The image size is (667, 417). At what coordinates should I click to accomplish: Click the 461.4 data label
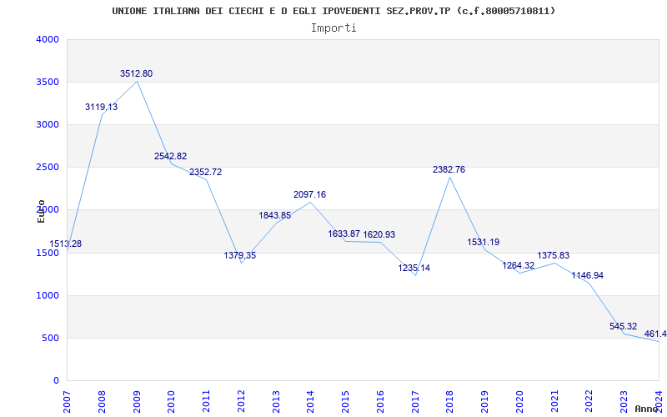pyautogui.click(x=655, y=334)
